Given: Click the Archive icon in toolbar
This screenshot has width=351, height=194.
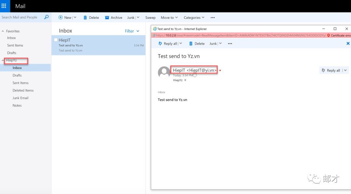Looking at the screenshot, I should (107, 18).
